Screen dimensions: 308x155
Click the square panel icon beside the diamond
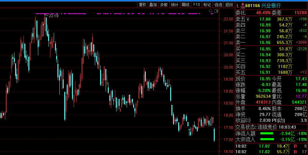(216, 11)
